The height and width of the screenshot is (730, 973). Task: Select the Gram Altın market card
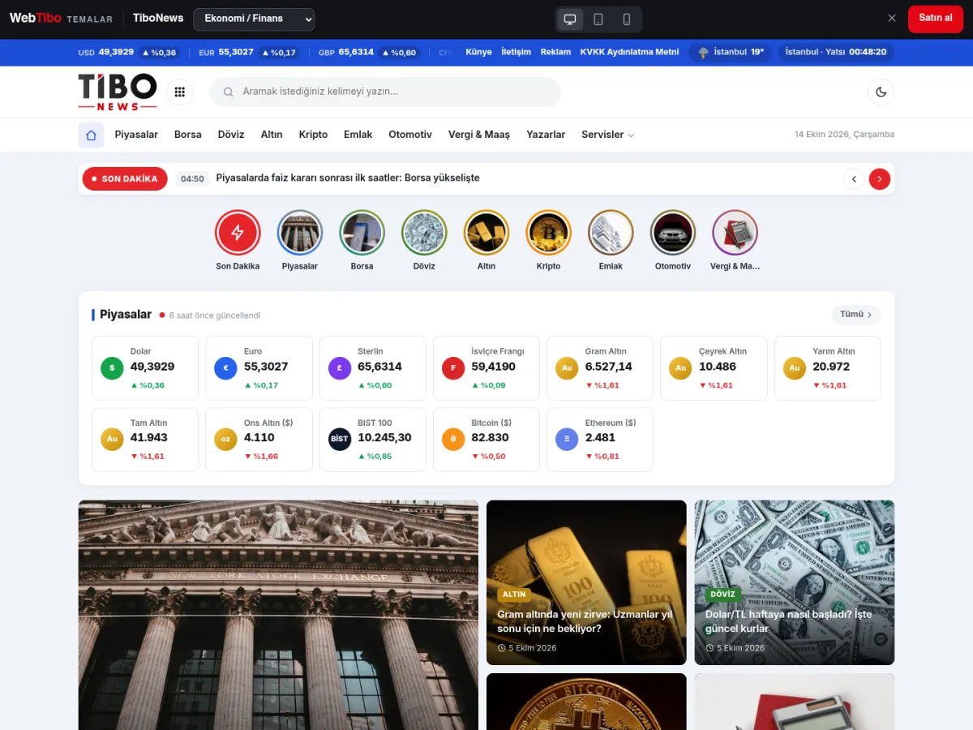[600, 368]
